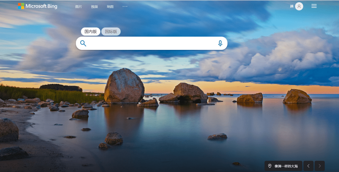Expand the three-dots more menu
Screen dimensions: 339x172
pyautogui.click(x=125, y=7)
